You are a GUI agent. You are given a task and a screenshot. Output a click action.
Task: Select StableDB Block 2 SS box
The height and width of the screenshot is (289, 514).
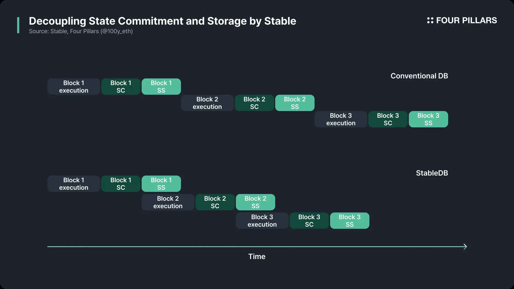255,202
